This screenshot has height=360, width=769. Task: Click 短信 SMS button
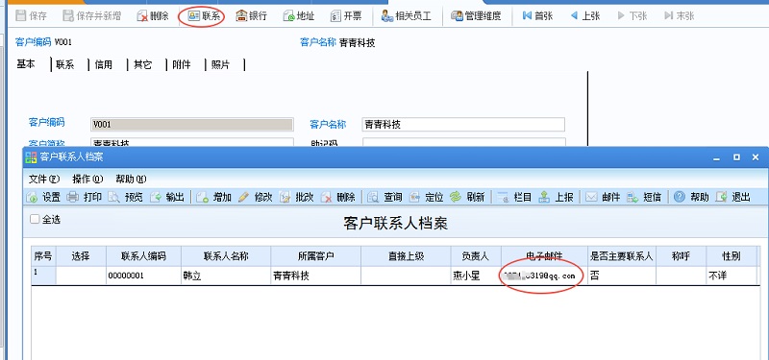click(644, 197)
